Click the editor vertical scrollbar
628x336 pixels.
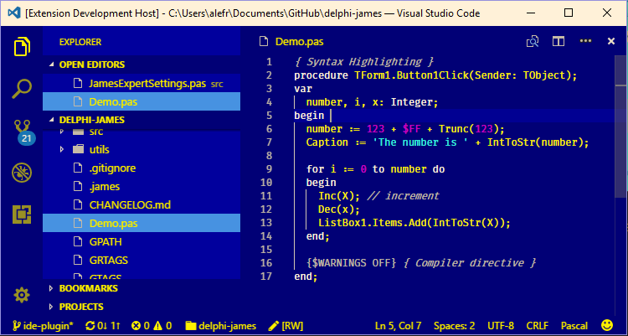620,127
